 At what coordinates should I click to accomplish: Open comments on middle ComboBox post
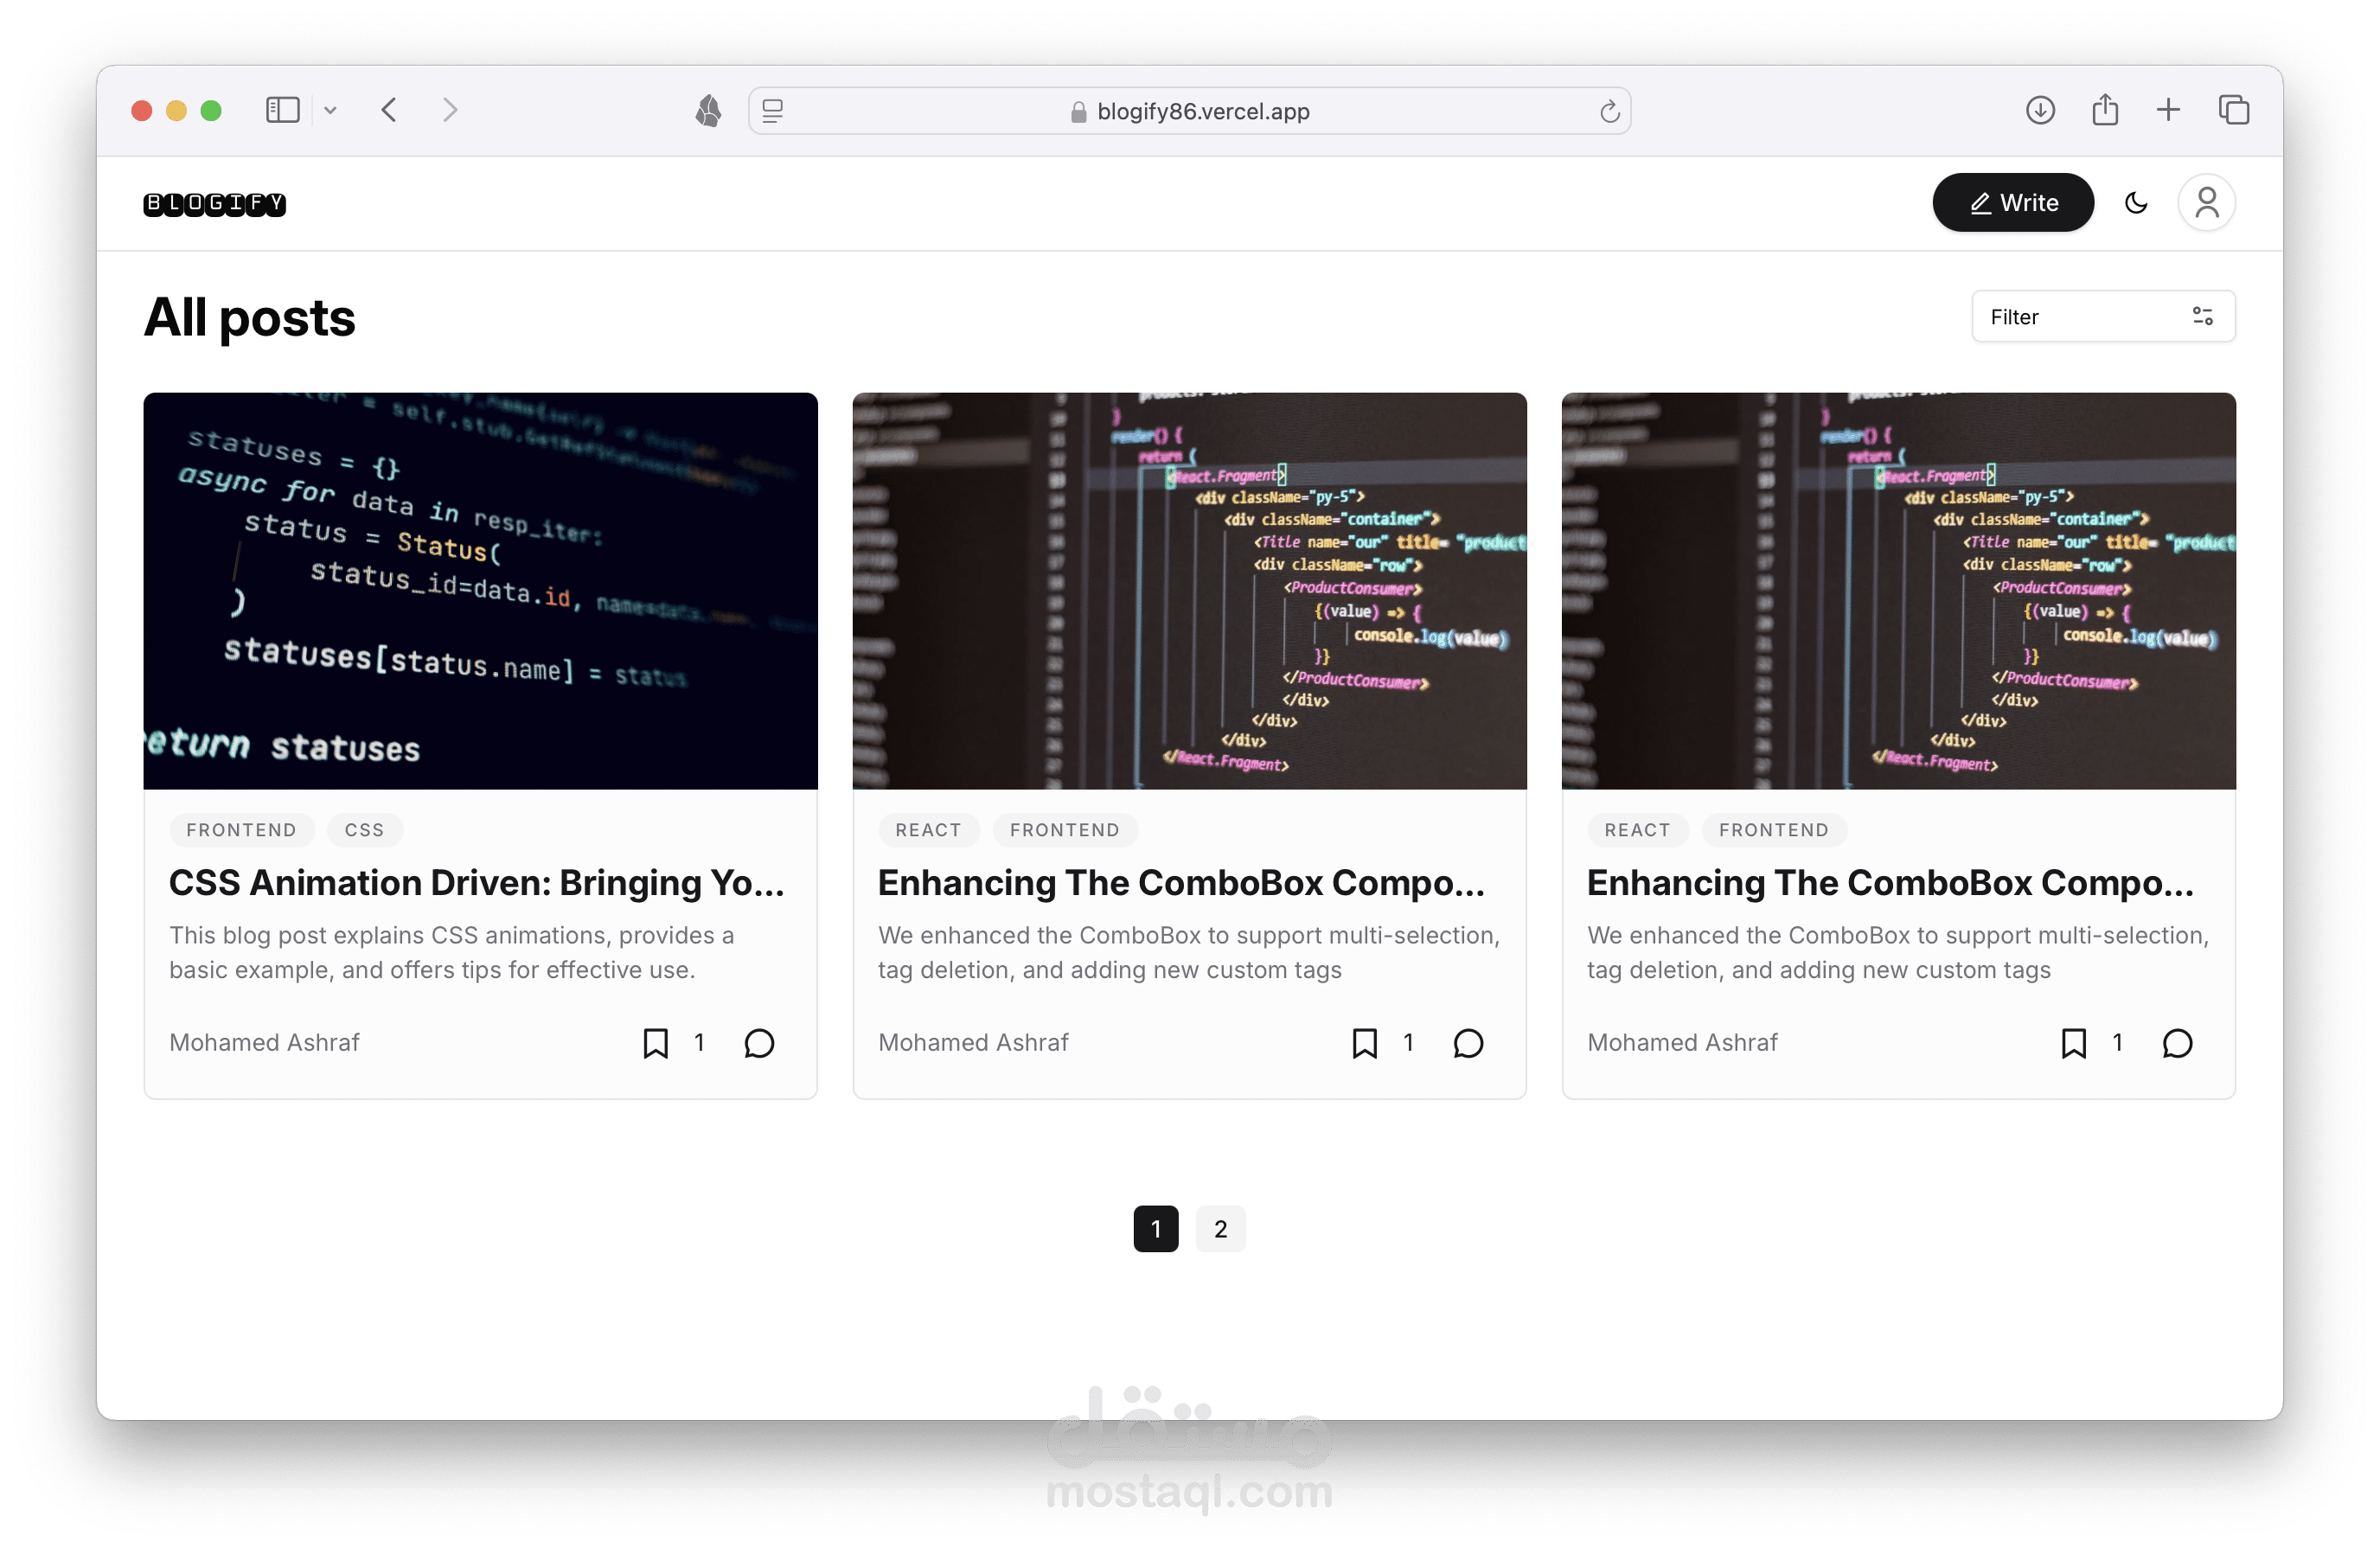pos(1468,1043)
